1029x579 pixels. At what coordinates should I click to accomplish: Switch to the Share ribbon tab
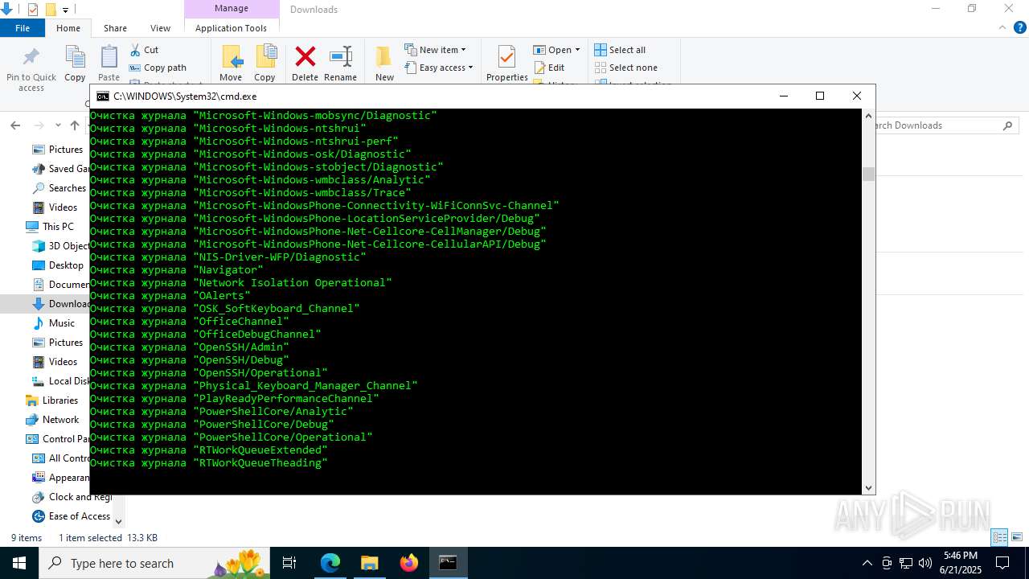[115, 28]
